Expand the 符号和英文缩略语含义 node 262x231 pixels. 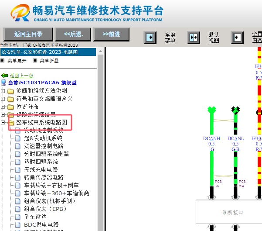[3, 99]
